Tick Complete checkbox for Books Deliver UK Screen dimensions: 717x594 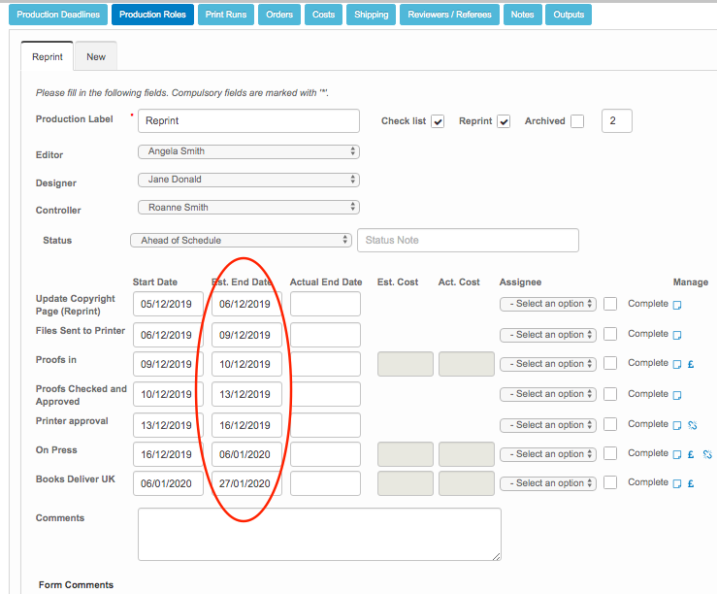(x=610, y=482)
